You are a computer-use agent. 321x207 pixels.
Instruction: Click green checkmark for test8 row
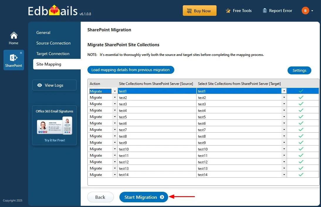click(301, 136)
